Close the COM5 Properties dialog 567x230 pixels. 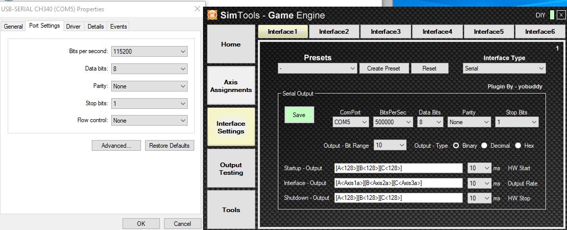197,9
